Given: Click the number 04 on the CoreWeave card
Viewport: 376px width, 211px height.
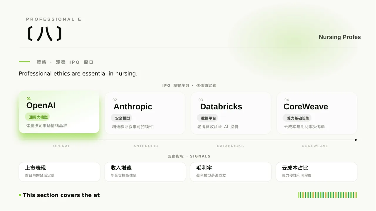Looking at the screenshot, I should point(287,100).
